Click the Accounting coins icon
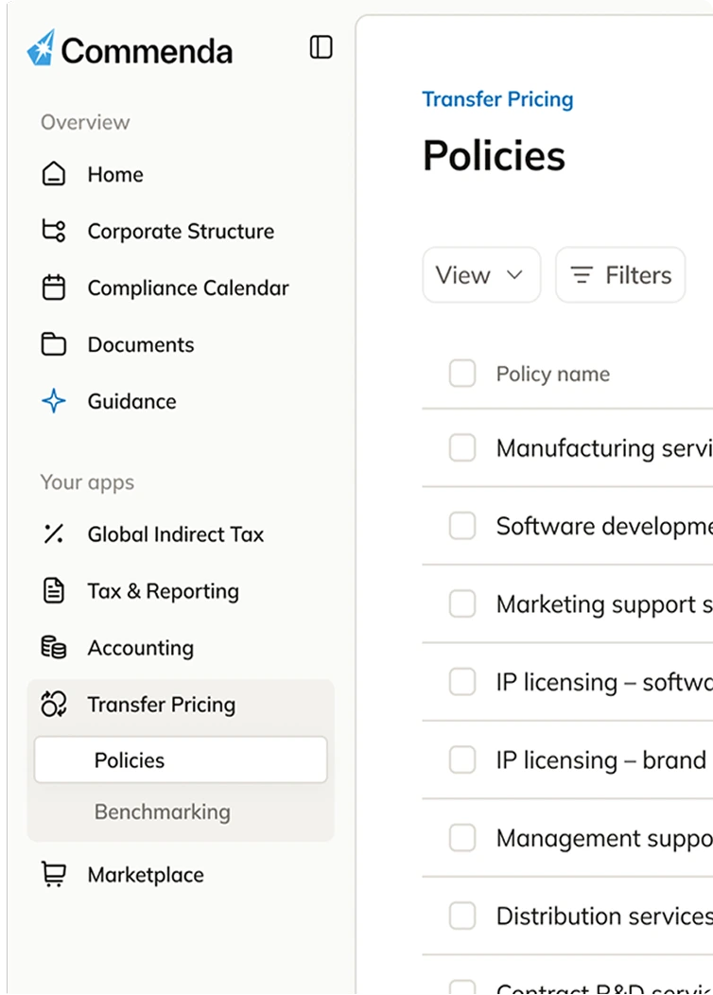The height and width of the screenshot is (995, 713). point(54,648)
